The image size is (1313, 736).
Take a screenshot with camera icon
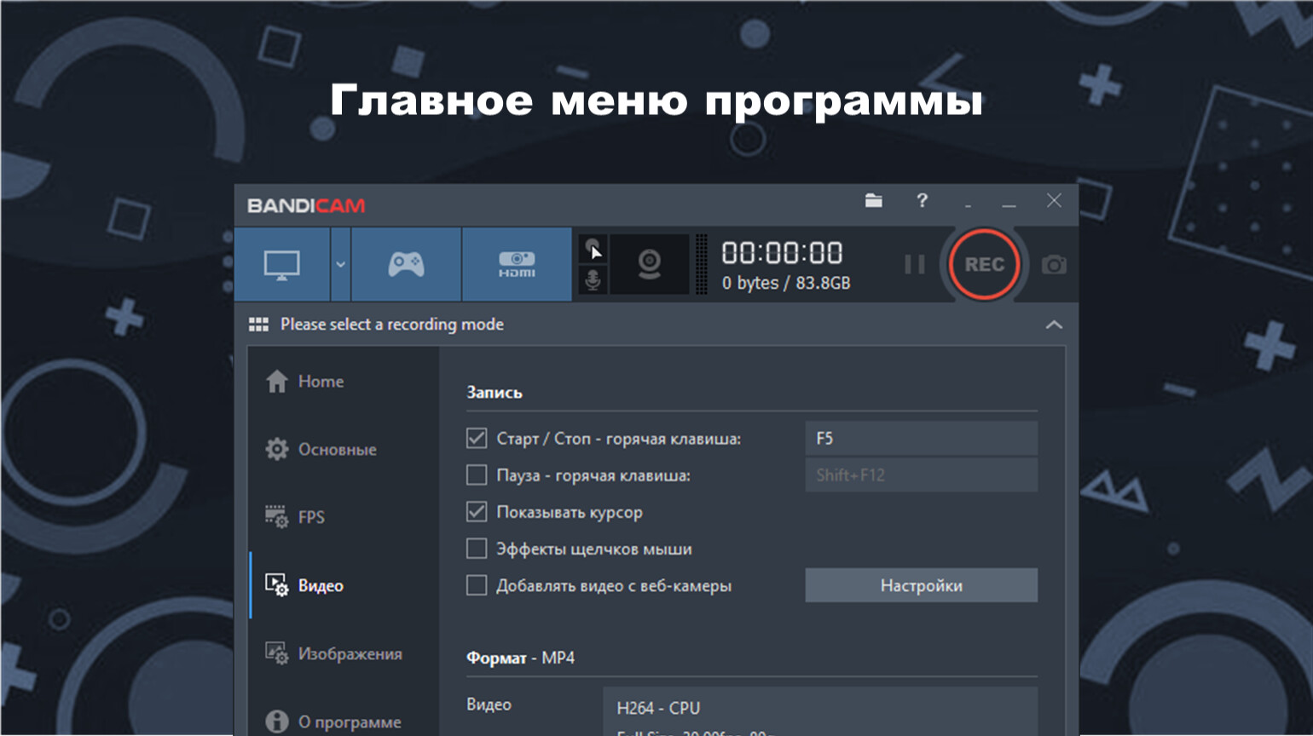1054,264
